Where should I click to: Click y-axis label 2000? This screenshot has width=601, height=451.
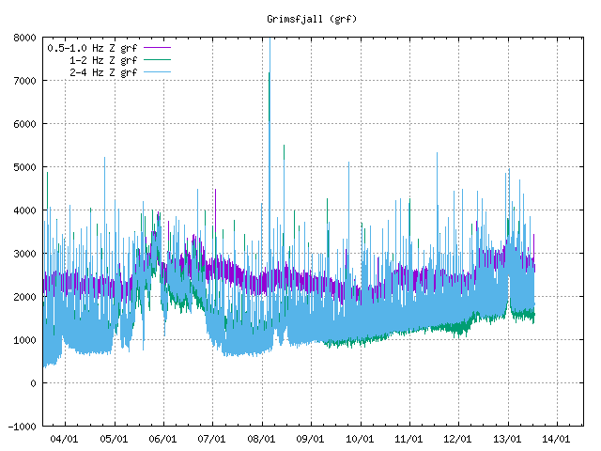point(25,297)
